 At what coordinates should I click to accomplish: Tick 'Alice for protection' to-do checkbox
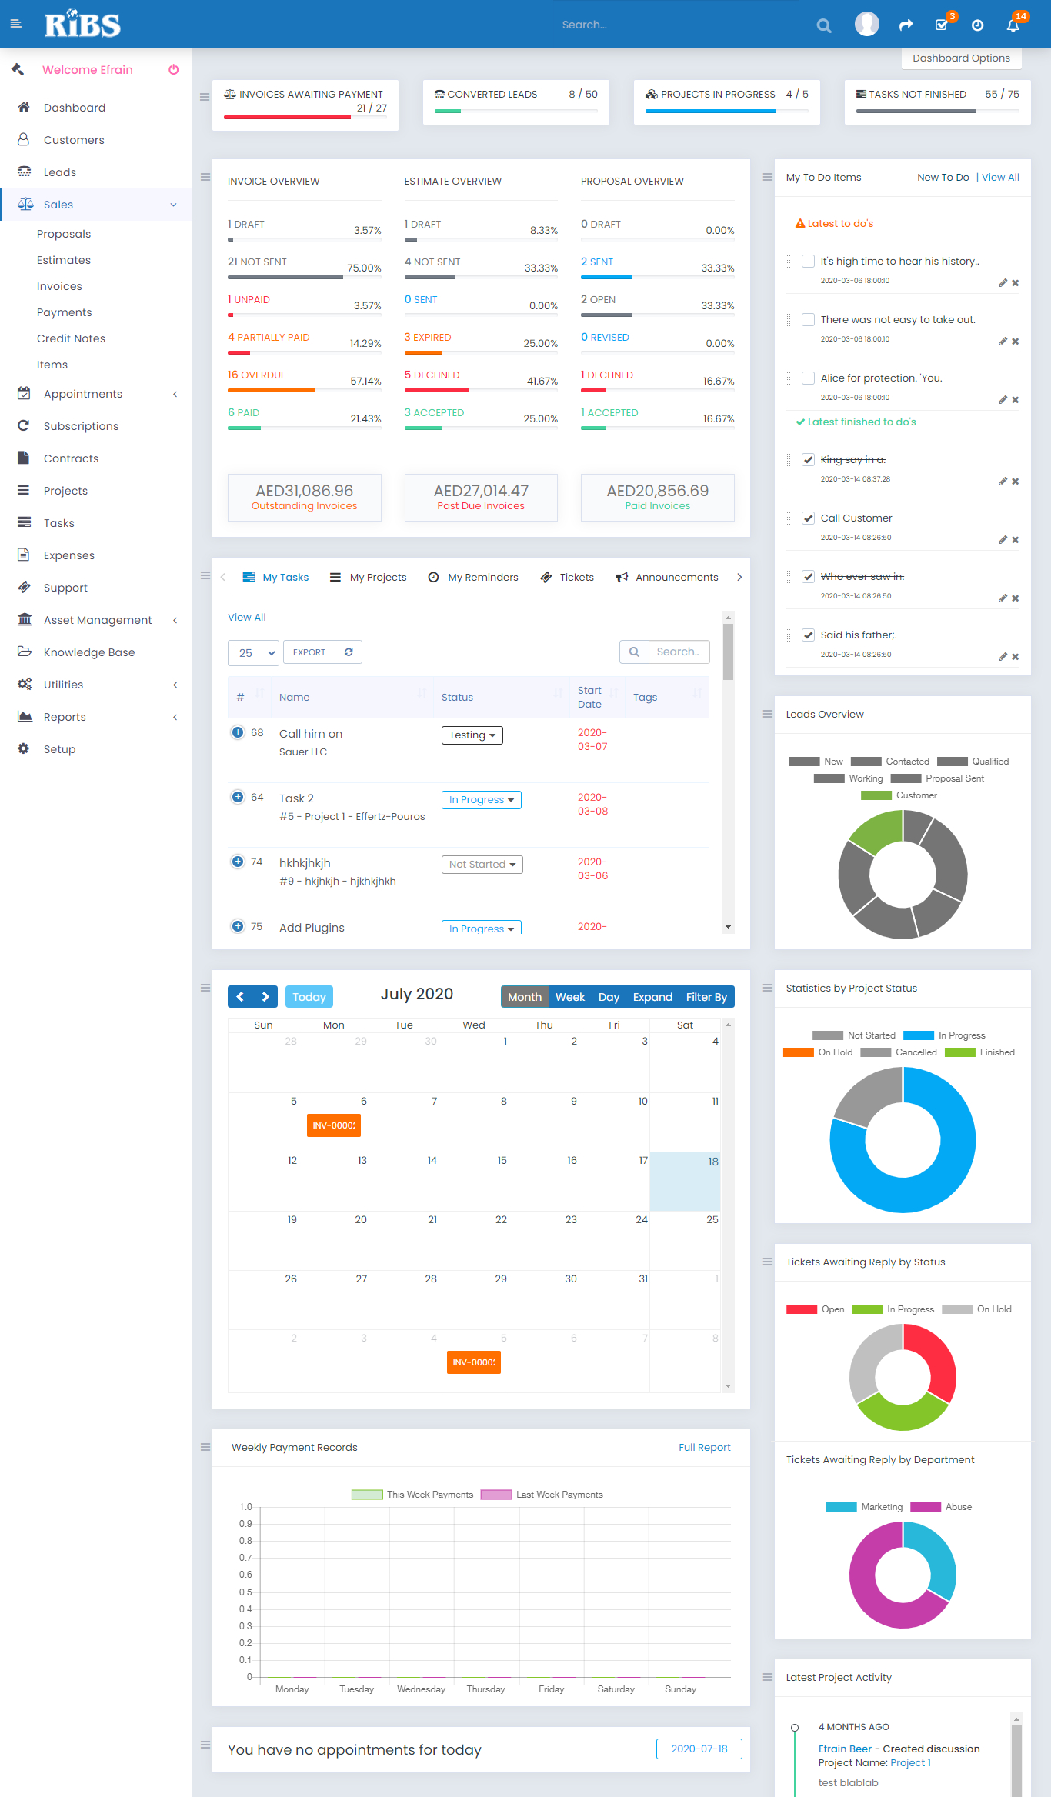(808, 378)
